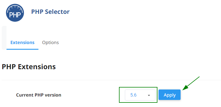The height and width of the screenshot is (107, 221).
Task: Click the Current PHP version label
Action: (x=39, y=95)
